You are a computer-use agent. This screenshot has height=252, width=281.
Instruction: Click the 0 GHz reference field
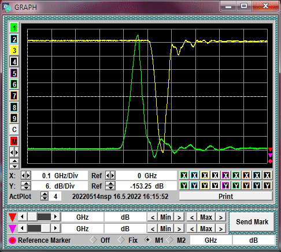pos(146,175)
